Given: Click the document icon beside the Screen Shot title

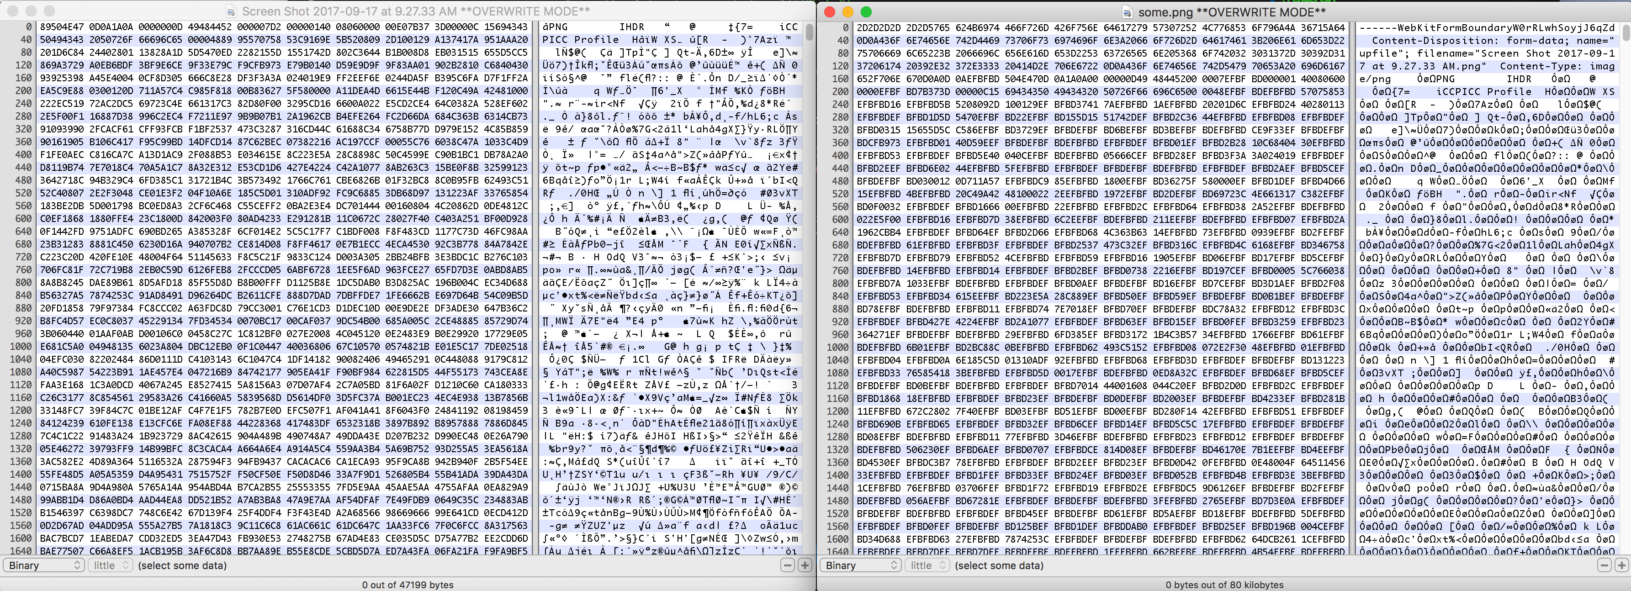Looking at the screenshot, I should (x=232, y=11).
